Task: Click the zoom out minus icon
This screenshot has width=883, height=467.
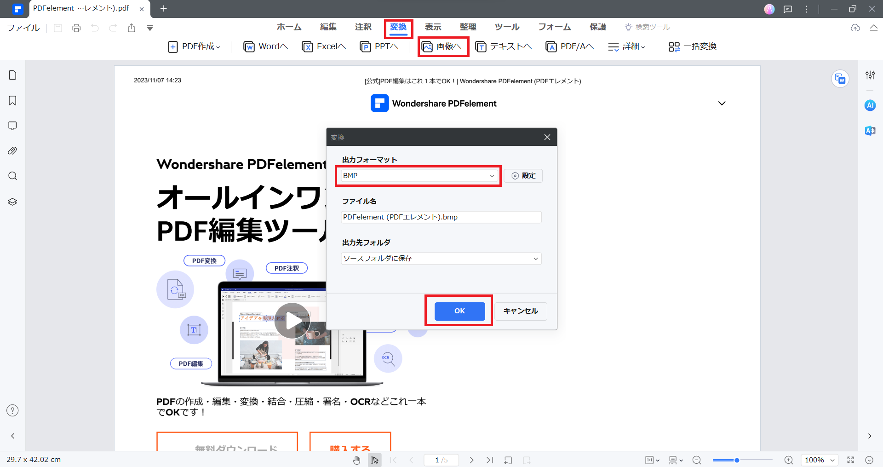Action: pos(697,460)
